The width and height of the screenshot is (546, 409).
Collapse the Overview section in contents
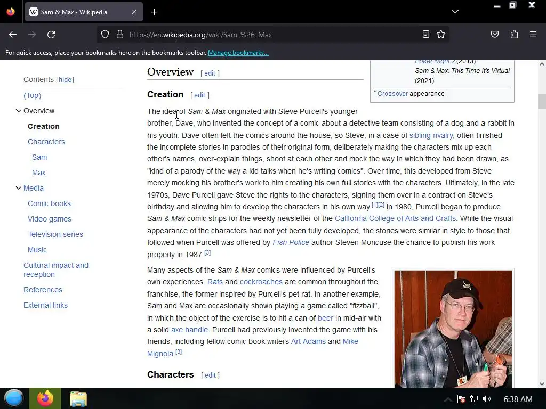coord(19,111)
